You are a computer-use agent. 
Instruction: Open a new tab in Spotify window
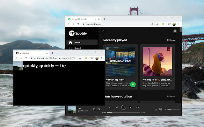pyautogui.click(x=104, y=19)
